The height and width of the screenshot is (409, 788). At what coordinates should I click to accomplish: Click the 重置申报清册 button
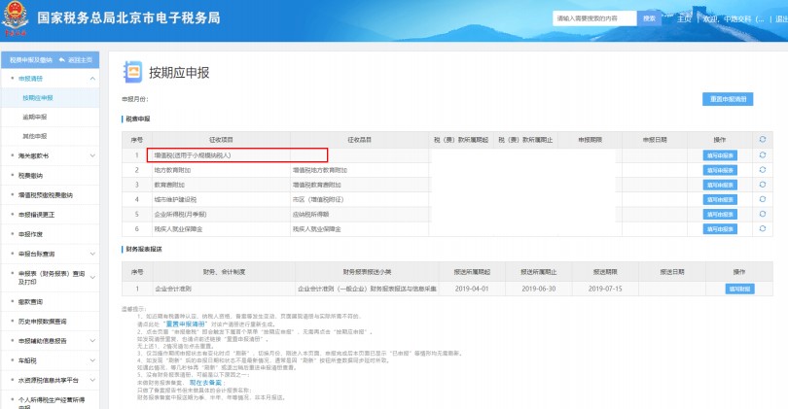point(728,99)
